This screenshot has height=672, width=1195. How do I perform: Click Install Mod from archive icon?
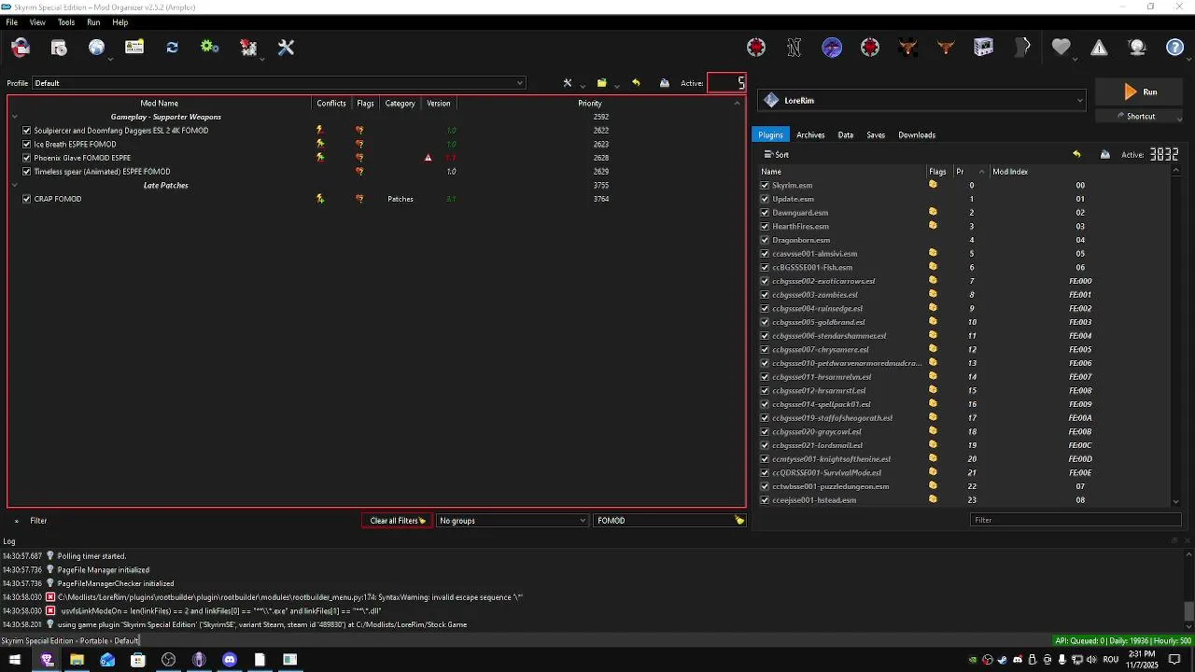[x=59, y=47]
